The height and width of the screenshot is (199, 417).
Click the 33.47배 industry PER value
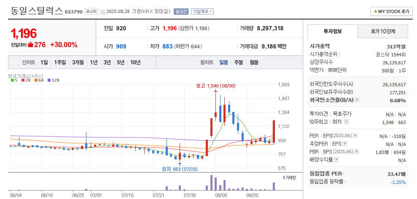coord(396,174)
